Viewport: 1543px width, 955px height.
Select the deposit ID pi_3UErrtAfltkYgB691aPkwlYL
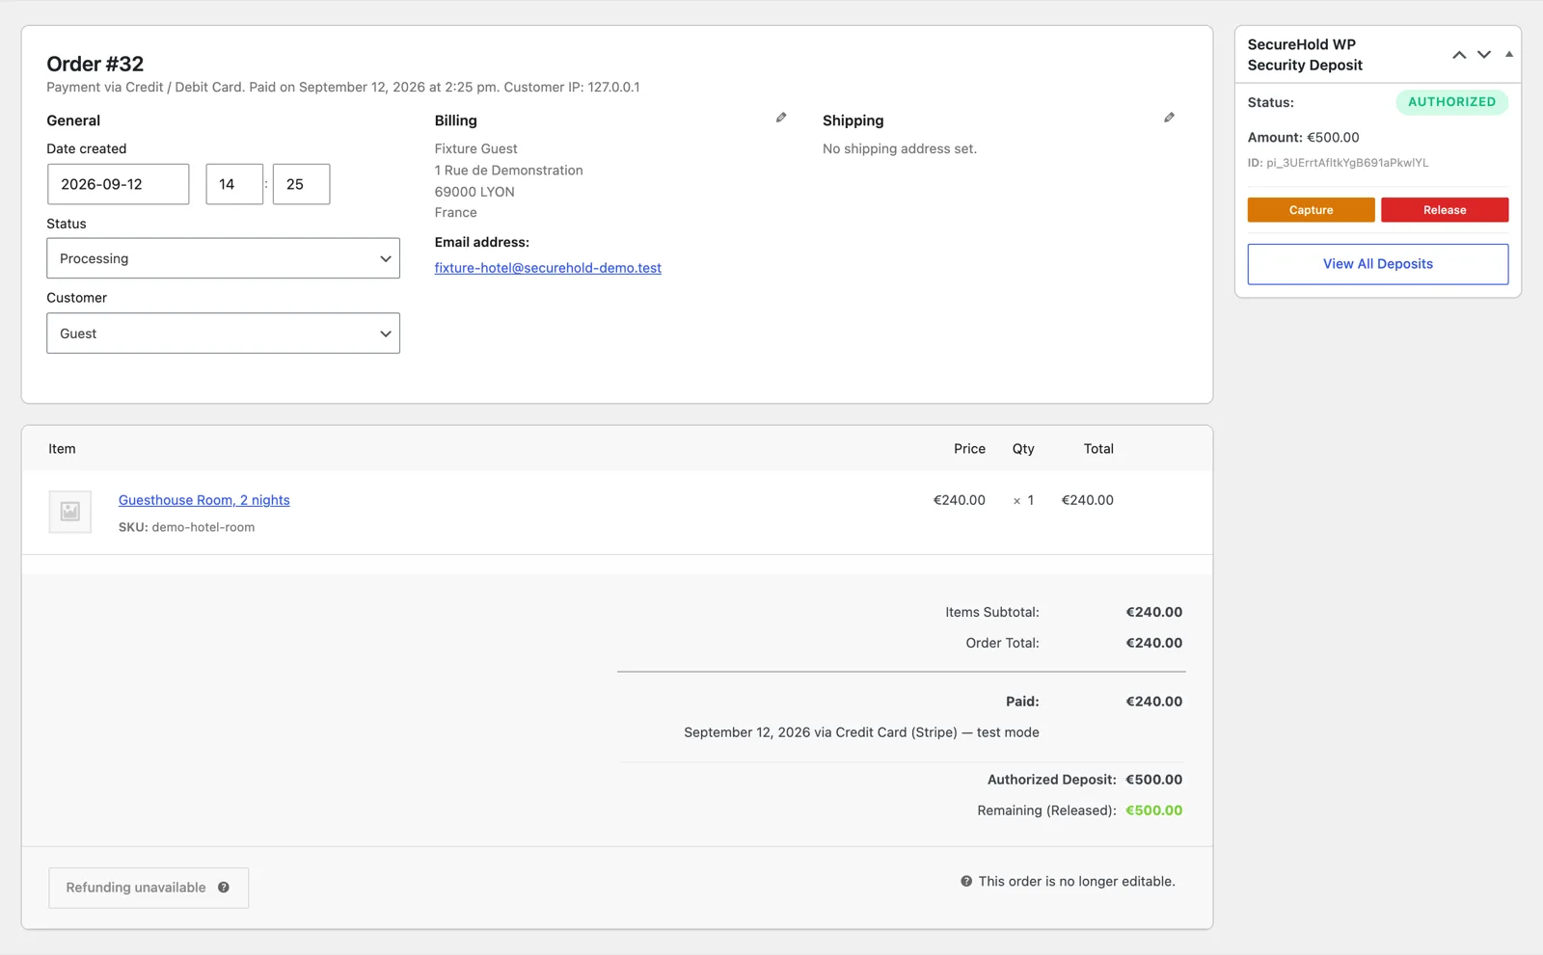click(1347, 163)
